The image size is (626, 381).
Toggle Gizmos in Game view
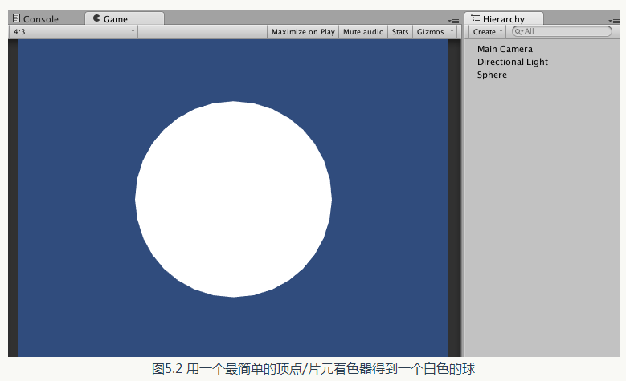click(x=430, y=32)
